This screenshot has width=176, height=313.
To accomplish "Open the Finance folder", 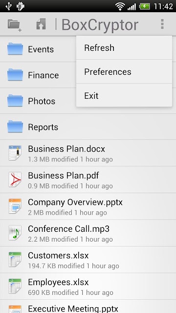I will tap(38, 75).
